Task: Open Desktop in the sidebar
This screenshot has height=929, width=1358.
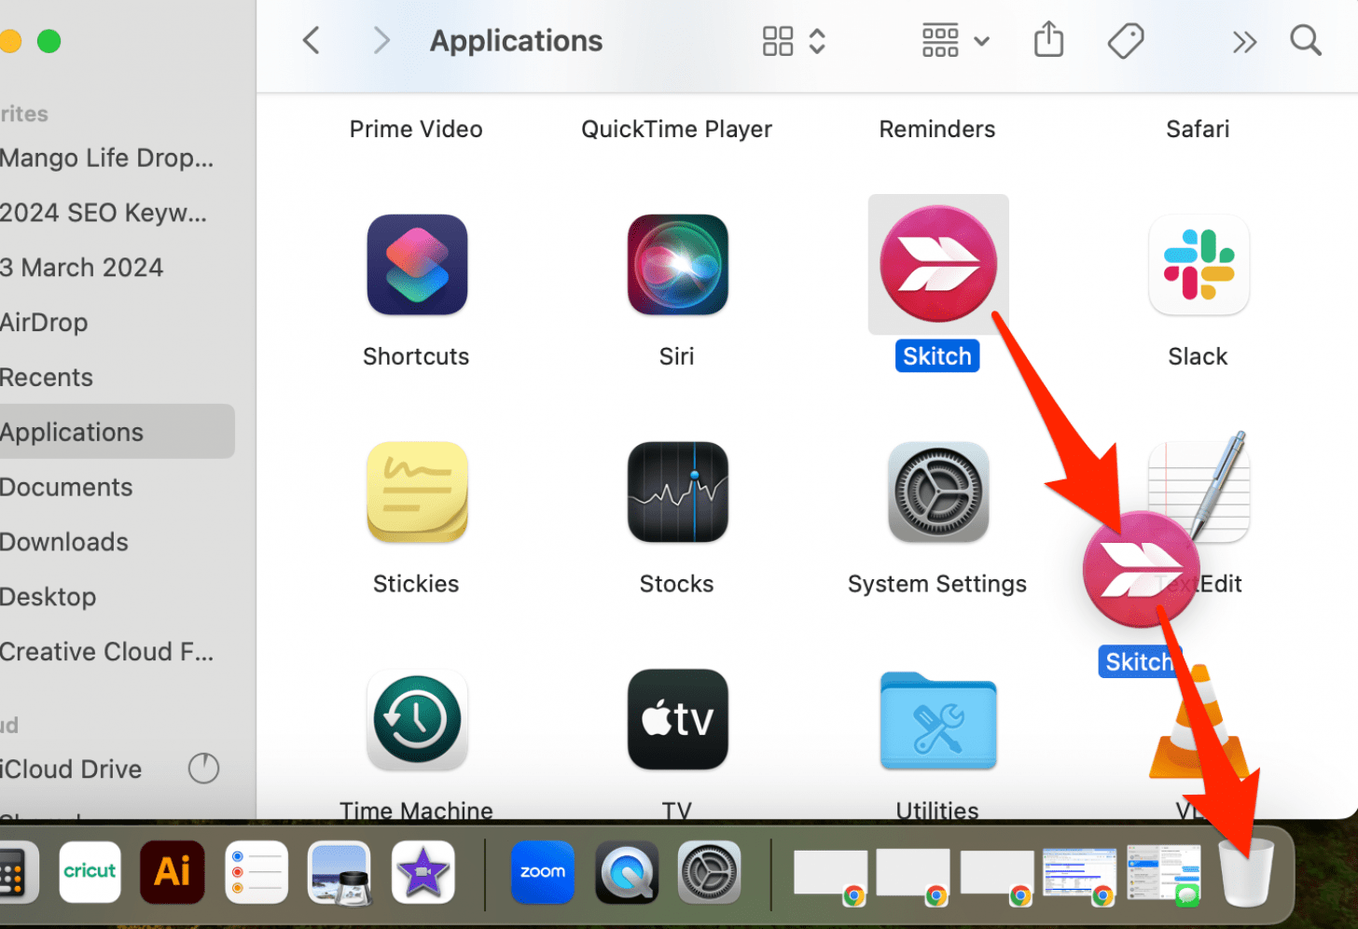Action: click(48, 597)
